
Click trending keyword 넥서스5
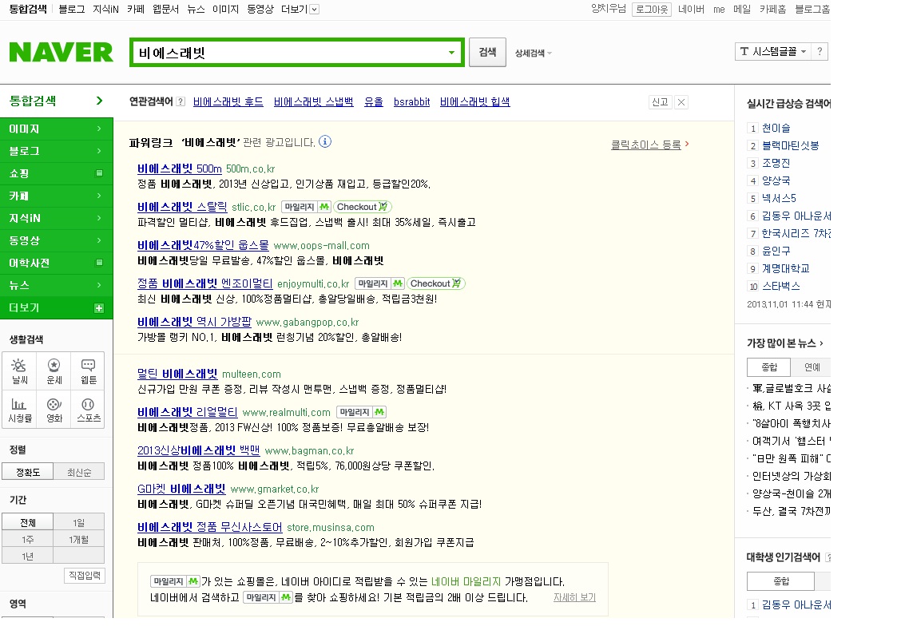[x=779, y=198]
